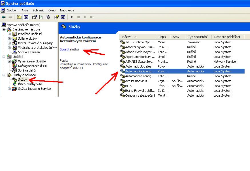Collapse the Služby a aplikace node
Viewport: 250px width, 171px height.
(4, 75)
